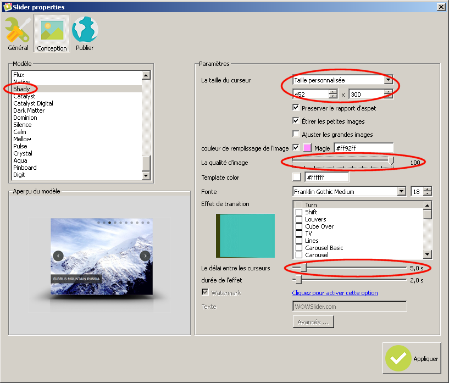The image size is (449, 383).
Task: Select the Flux template
Action: click(76, 75)
